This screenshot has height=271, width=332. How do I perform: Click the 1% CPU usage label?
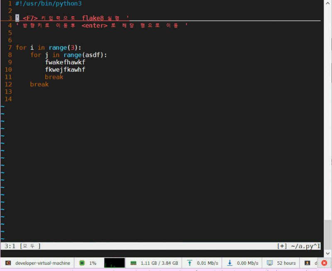tap(93, 263)
